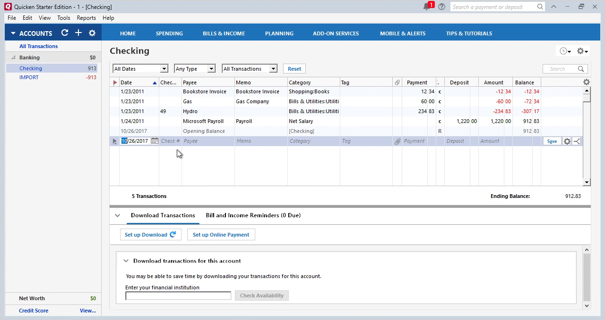Click the financial institution input field
Image resolution: width=605 pixels, height=320 pixels.
click(x=178, y=295)
